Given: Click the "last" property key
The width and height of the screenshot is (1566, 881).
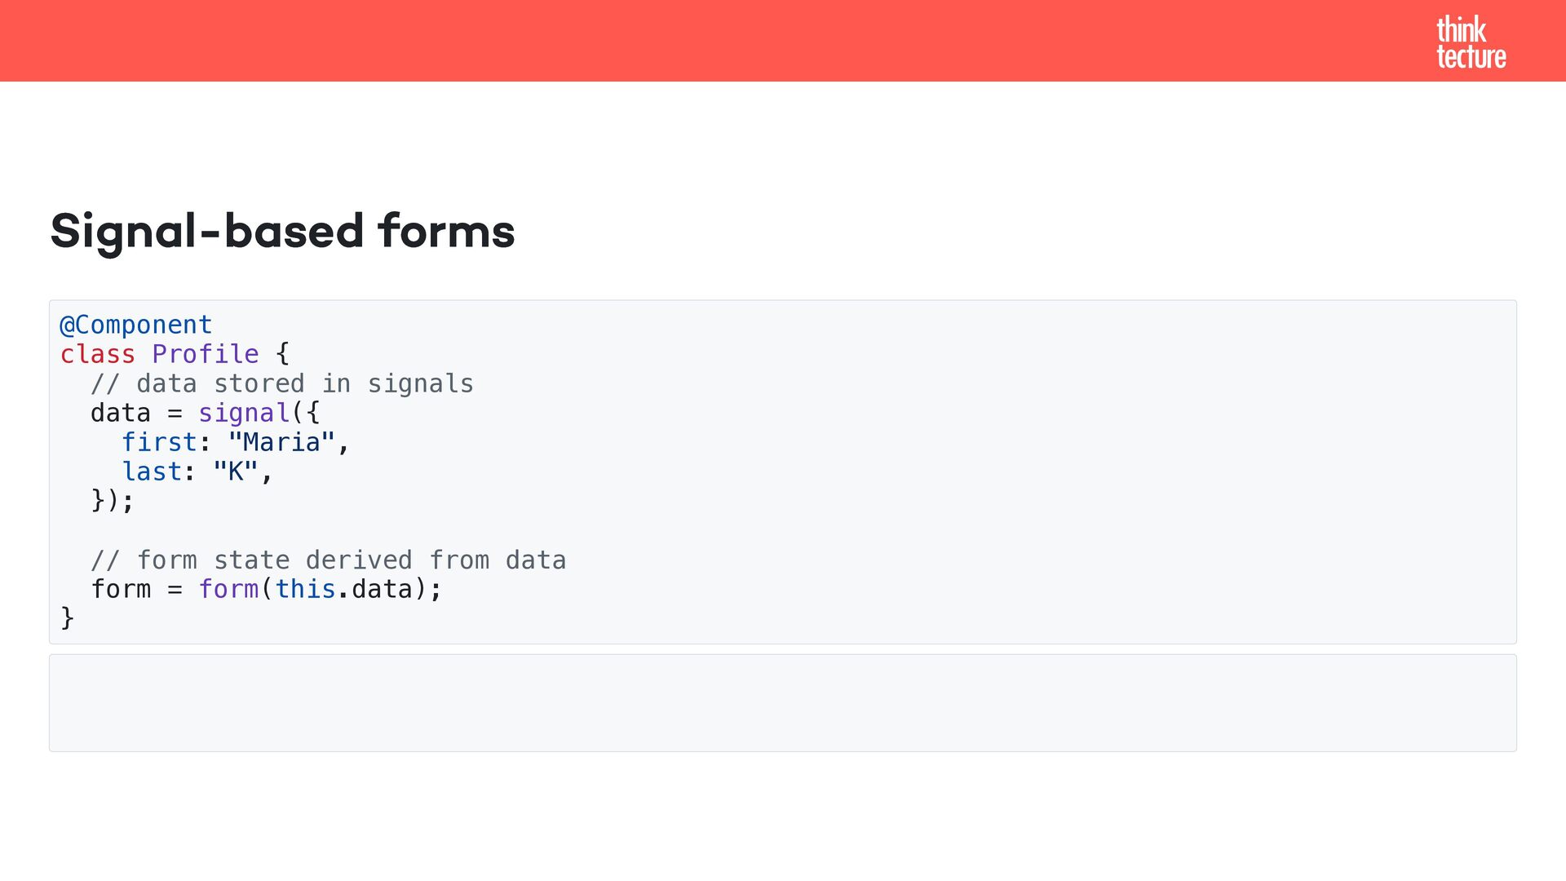Looking at the screenshot, I should click(152, 471).
